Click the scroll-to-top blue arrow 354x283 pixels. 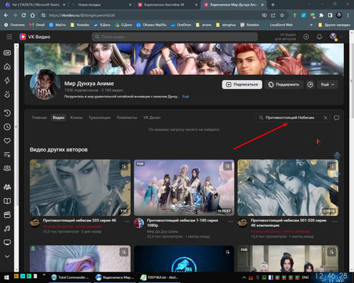(337, 155)
